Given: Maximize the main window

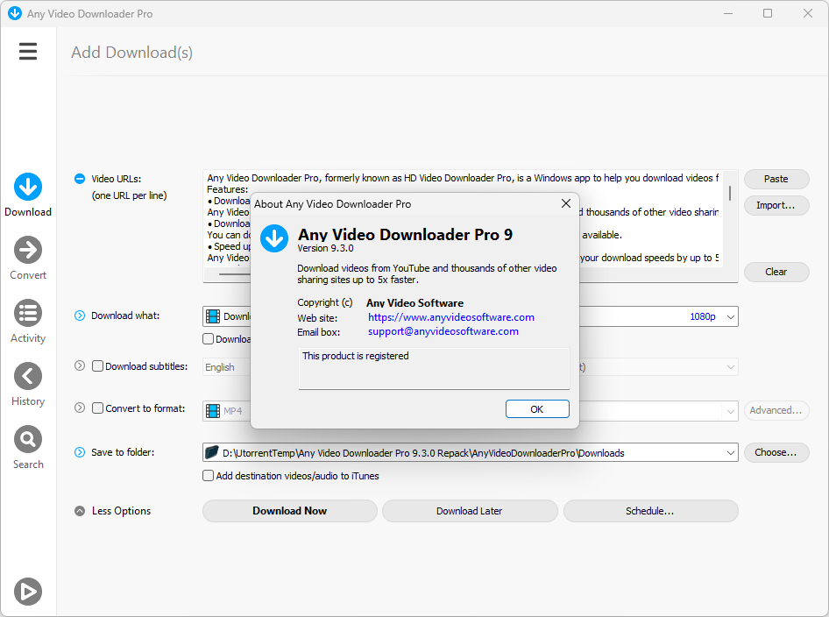Looking at the screenshot, I should pos(768,13).
